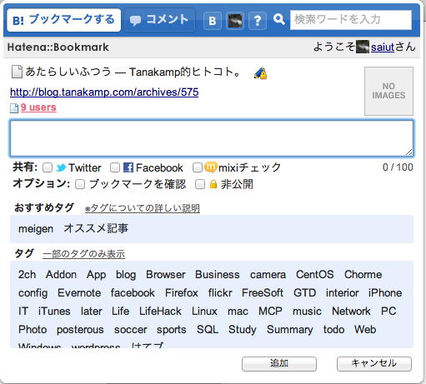Click into the bookmark comment textarea
This screenshot has height=384, width=426.
point(212,138)
